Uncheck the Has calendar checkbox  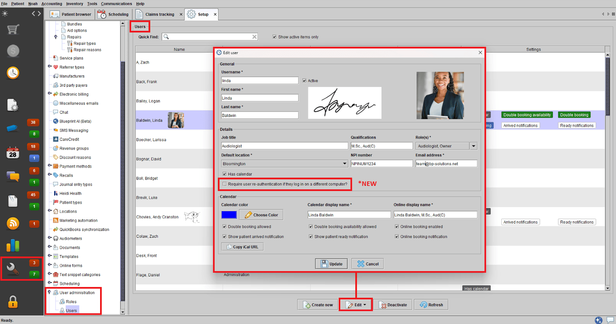pos(225,174)
